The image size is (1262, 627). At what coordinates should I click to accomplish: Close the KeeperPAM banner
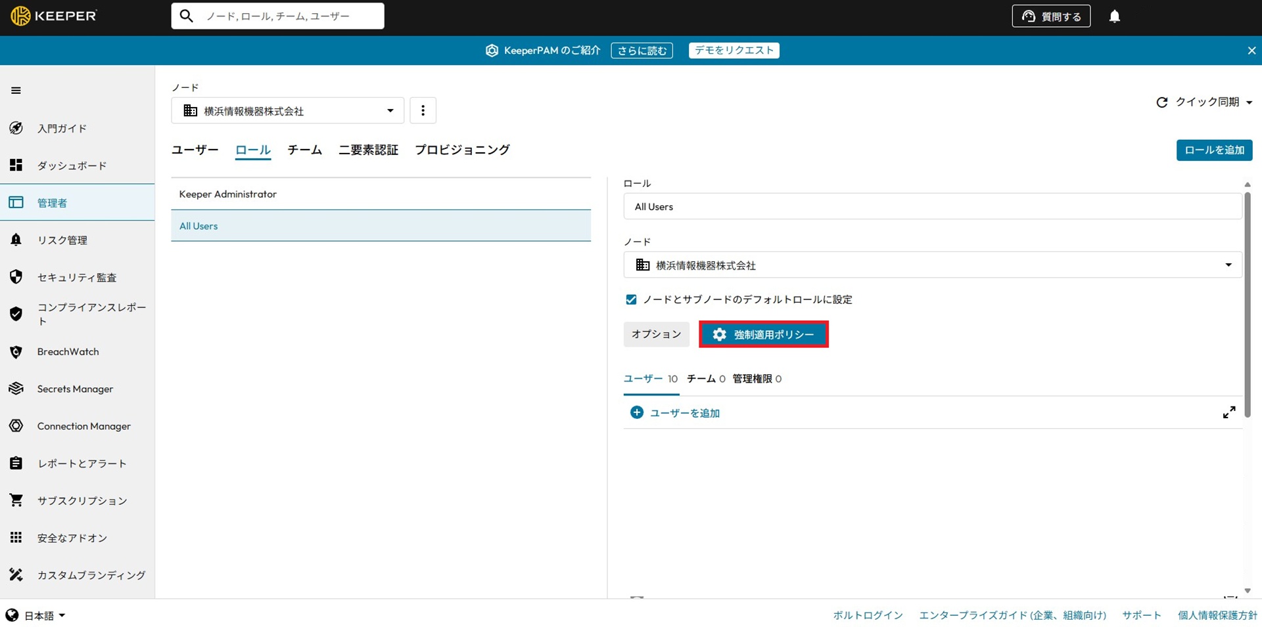pyautogui.click(x=1251, y=51)
